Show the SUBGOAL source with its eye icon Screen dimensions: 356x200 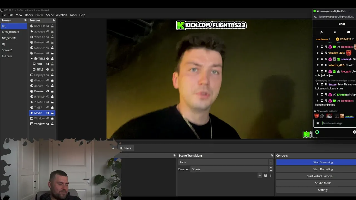pyautogui.click(x=48, y=48)
